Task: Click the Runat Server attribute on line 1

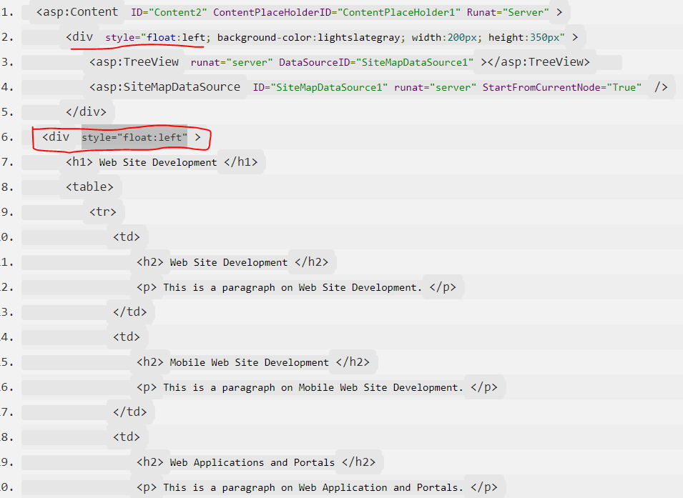Action: [508, 11]
